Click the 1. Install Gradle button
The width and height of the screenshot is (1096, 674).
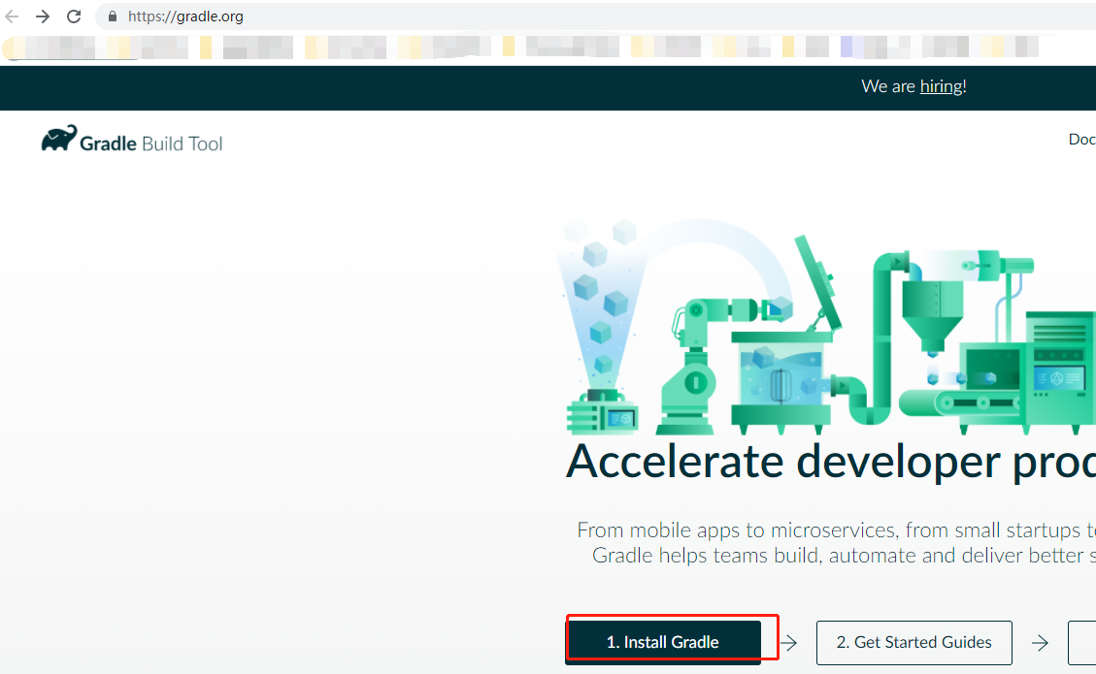[663, 642]
